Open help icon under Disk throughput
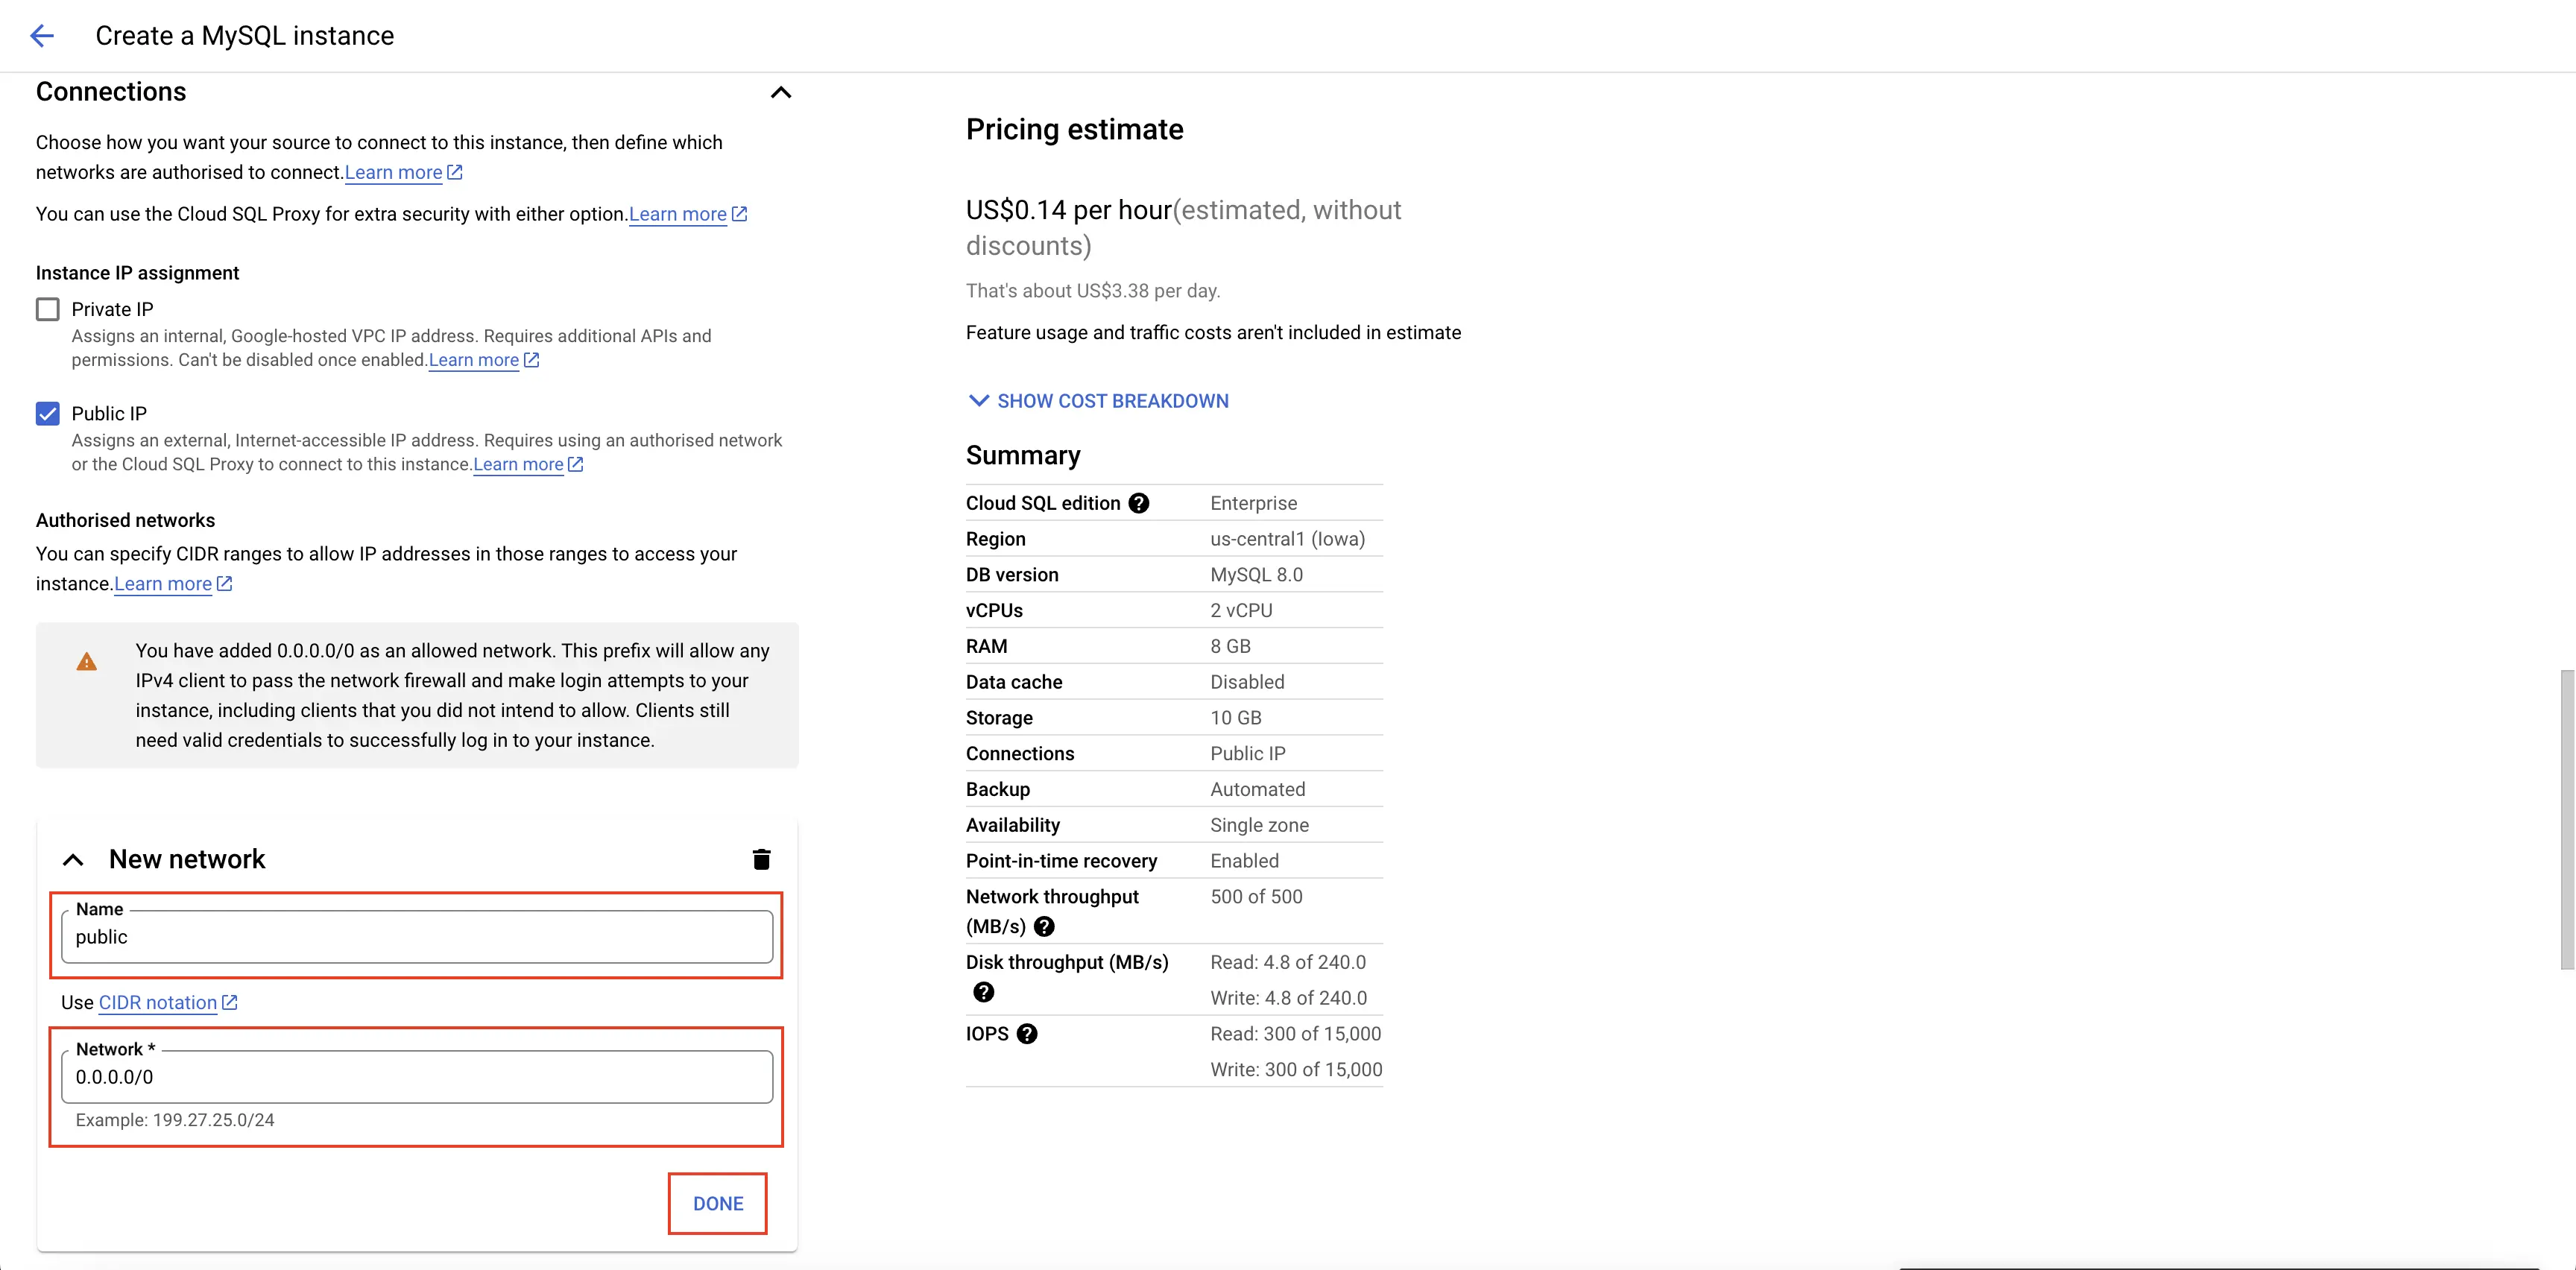 click(983, 992)
